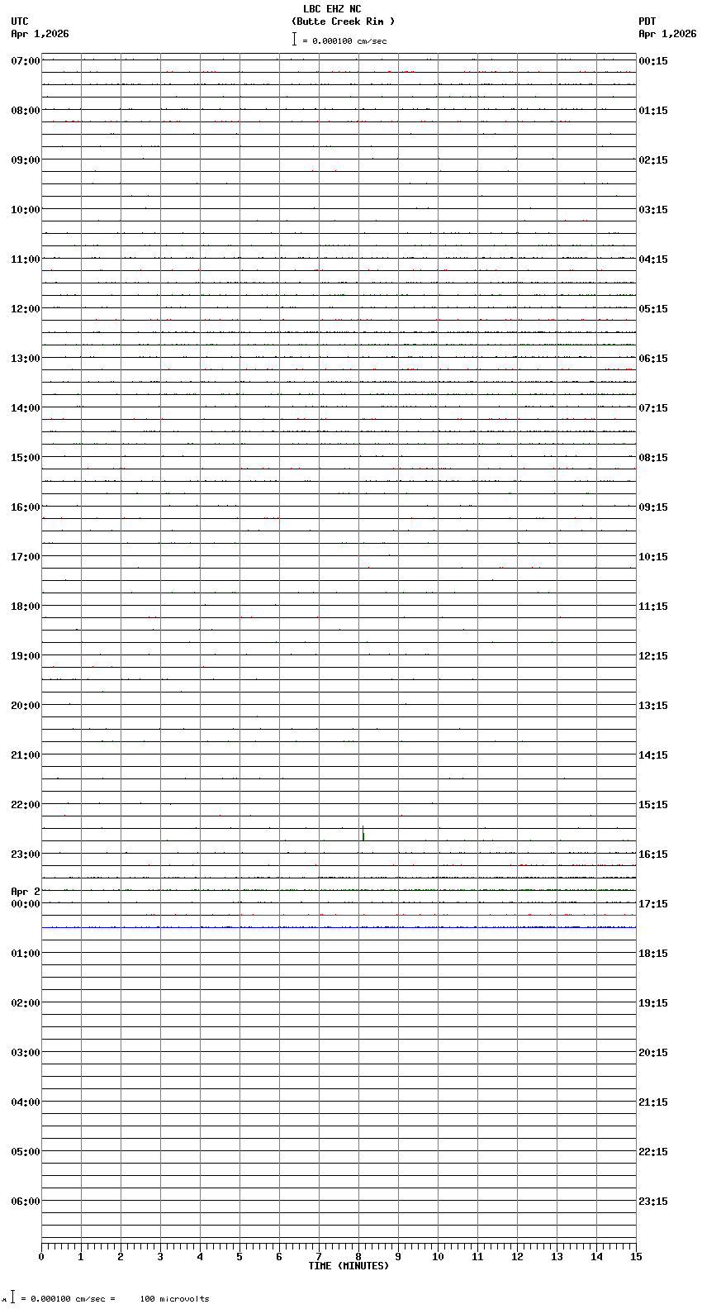This screenshot has height=1309, width=702.
Task: Click the 08:15 PDT time label
Action: tap(653, 458)
